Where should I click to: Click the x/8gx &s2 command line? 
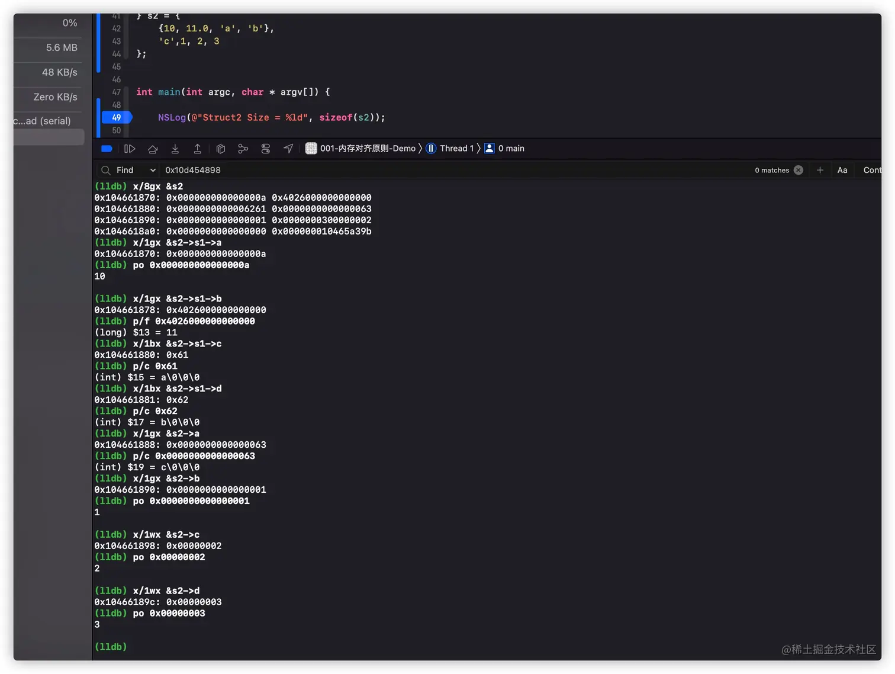[139, 187]
